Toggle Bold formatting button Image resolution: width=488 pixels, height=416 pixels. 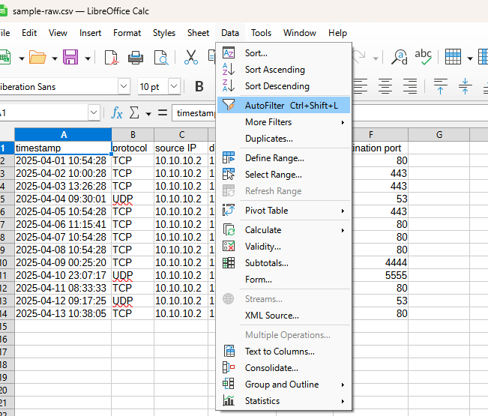point(199,86)
